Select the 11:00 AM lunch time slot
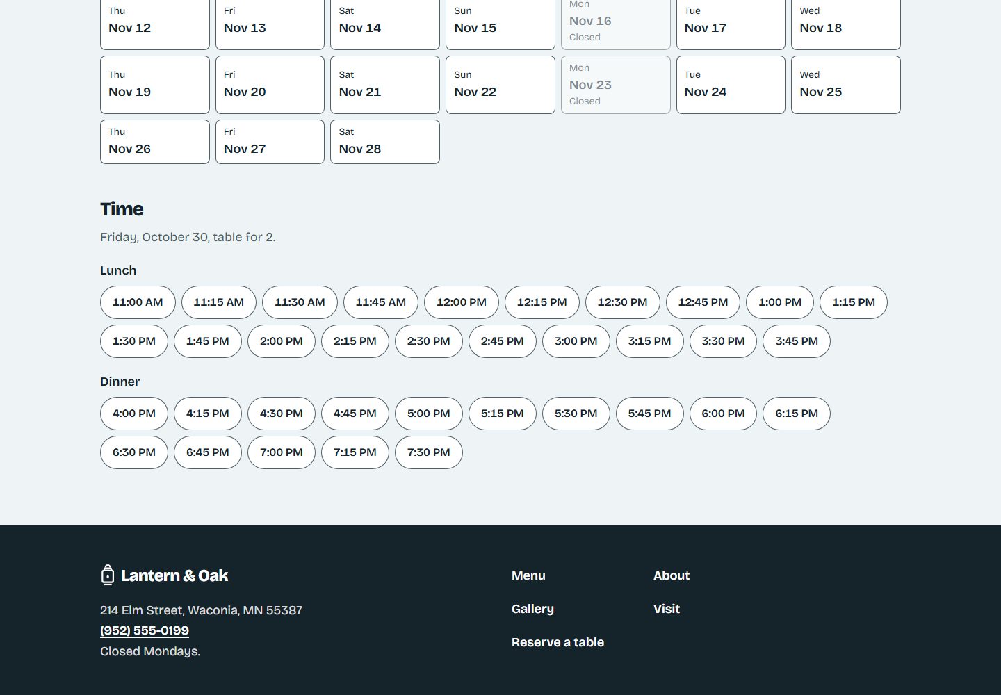This screenshot has height=695, width=1001. tap(138, 302)
